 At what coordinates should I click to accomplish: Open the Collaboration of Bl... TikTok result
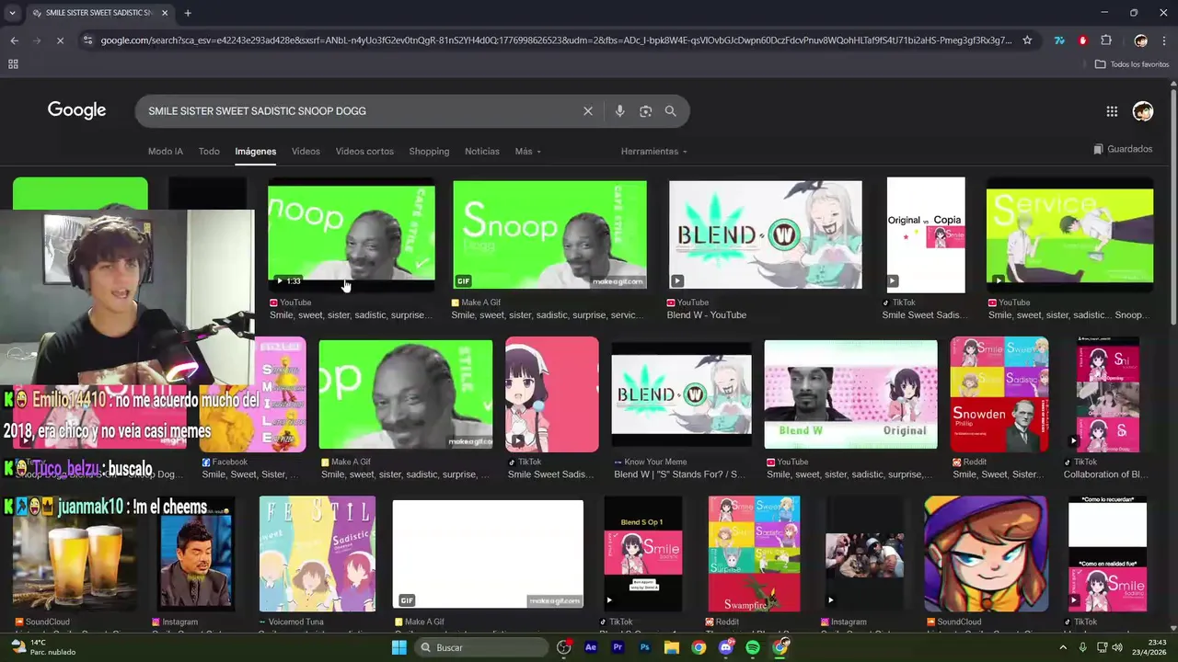pyautogui.click(x=1108, y=395)
